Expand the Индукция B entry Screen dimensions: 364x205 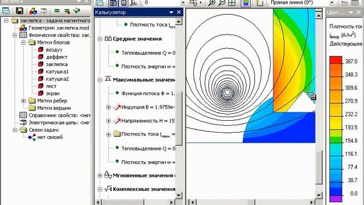(109, 107)
